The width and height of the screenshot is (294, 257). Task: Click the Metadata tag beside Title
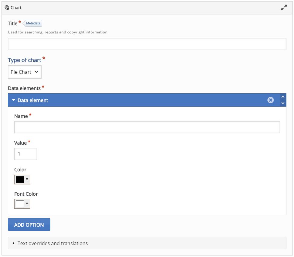32,23
